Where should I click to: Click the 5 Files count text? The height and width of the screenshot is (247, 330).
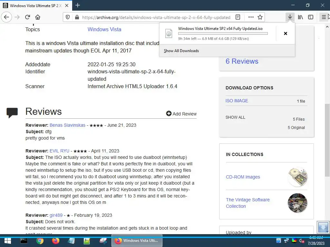tap(299, 119)
